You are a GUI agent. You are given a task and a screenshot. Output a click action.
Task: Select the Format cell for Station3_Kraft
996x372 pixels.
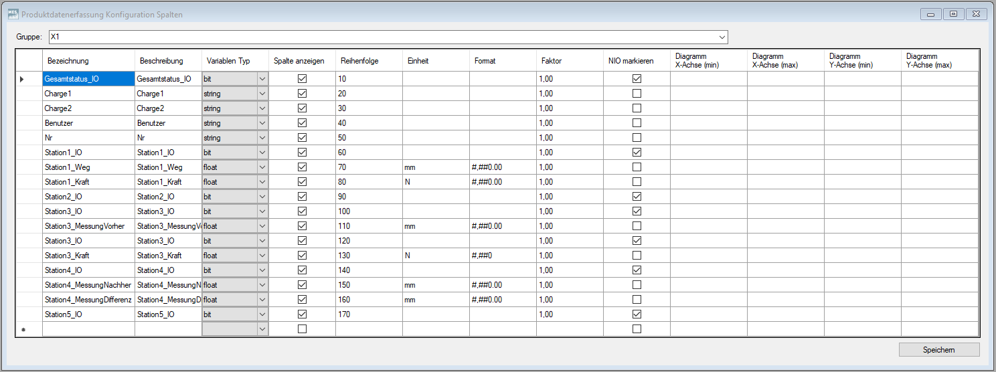[x=502, y=256]
